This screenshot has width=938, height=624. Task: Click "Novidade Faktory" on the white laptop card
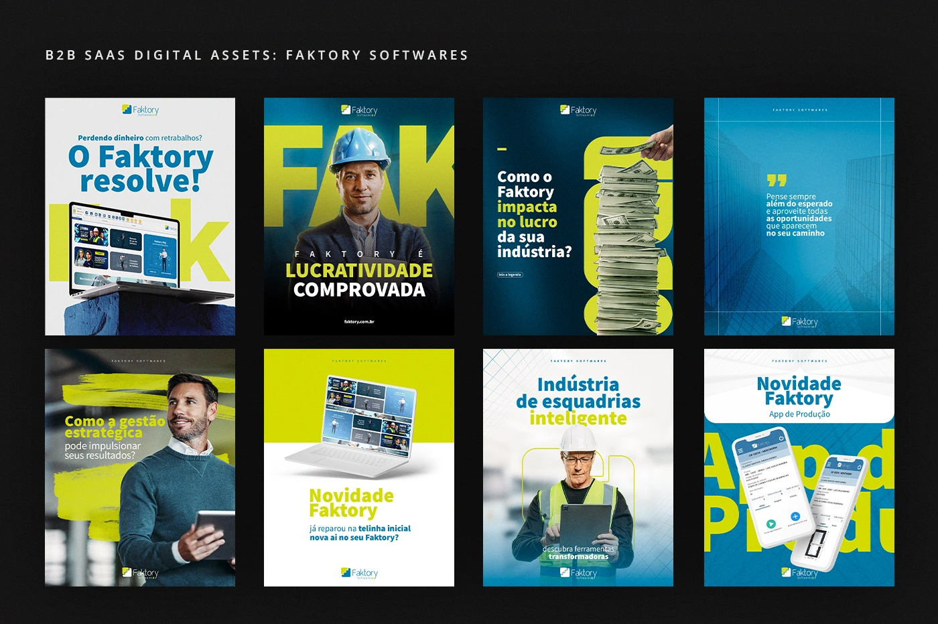click(x=351, y=503)
